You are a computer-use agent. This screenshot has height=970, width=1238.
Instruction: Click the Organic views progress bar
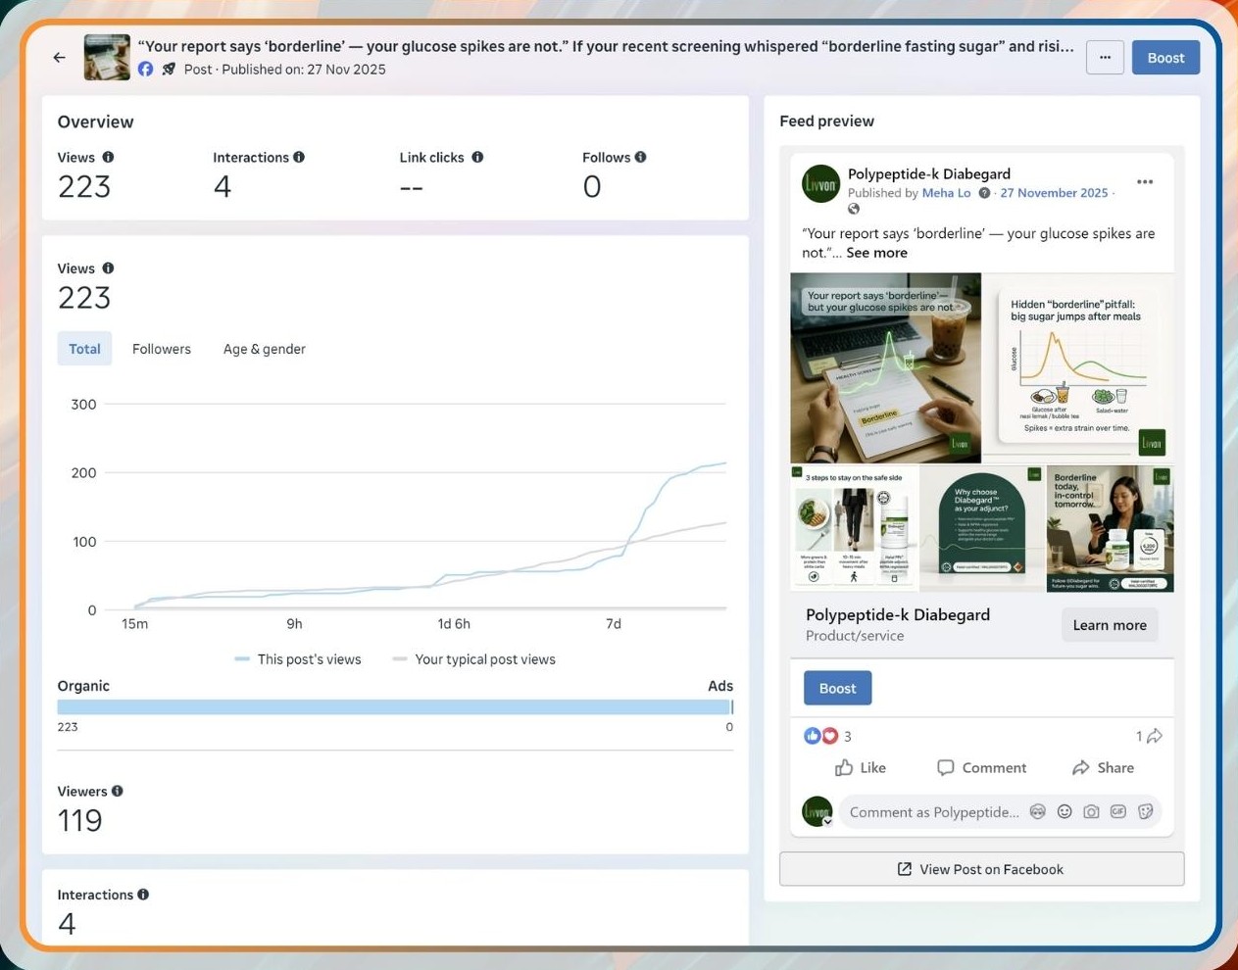[393, 707]
